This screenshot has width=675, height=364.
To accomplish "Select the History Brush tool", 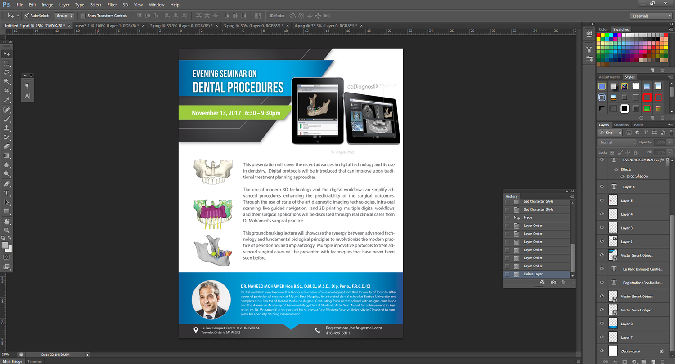I will [7, 138].
